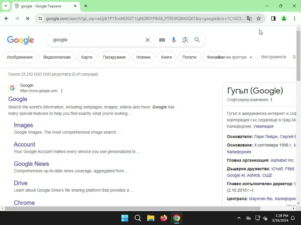This screenshot has width=301, height=225.
Task: Open the Chrome sitelink
Action: coord(24,203)
